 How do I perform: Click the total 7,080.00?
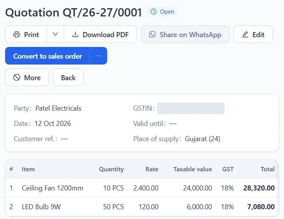pyautogui.click(x=261, y=207)
